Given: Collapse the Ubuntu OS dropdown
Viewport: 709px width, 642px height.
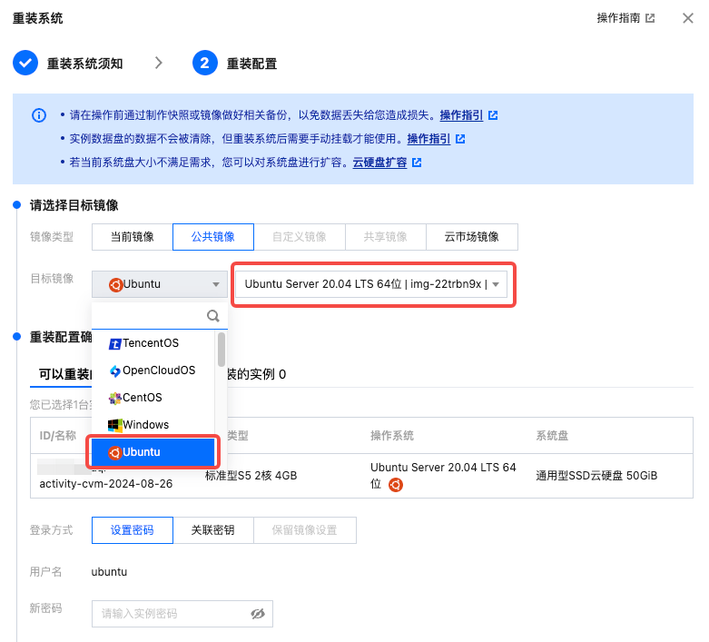Looking at the screenshot, I should tap(159, 284).
